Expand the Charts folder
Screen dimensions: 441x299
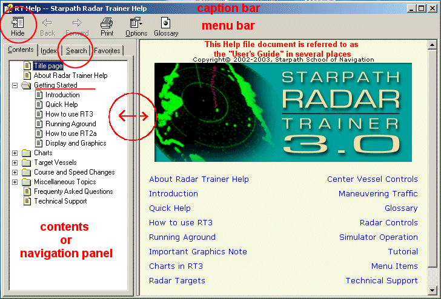[15, 153]
